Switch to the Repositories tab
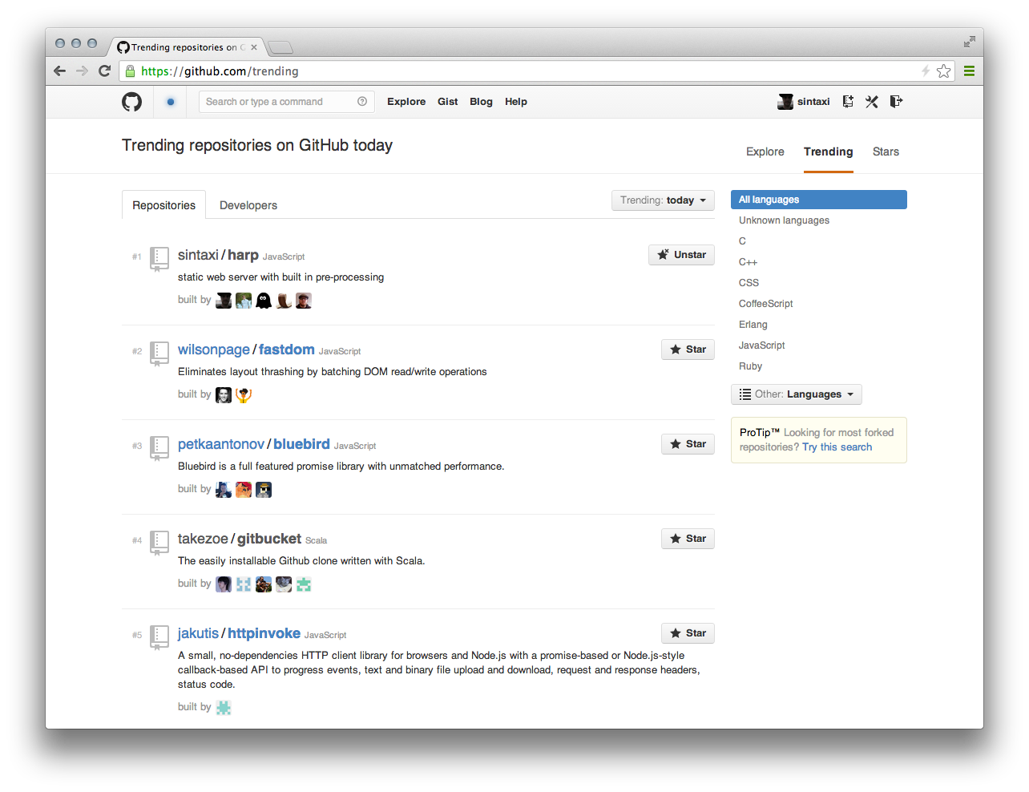 click(163, 205)
